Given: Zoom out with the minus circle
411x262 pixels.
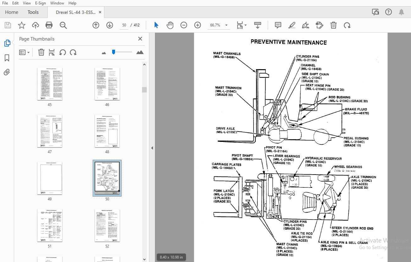Looking at the screenshot, I should click(184, 25).
